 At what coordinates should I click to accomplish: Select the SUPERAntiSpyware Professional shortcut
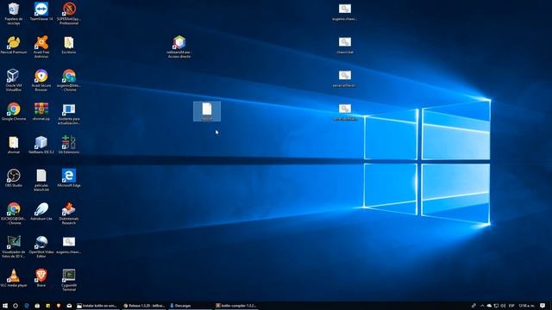69,14
